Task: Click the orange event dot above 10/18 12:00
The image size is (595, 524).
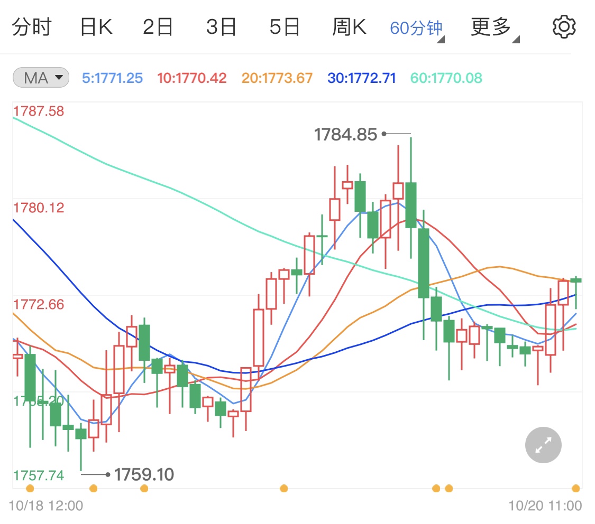Action: (x=30, y=489)
